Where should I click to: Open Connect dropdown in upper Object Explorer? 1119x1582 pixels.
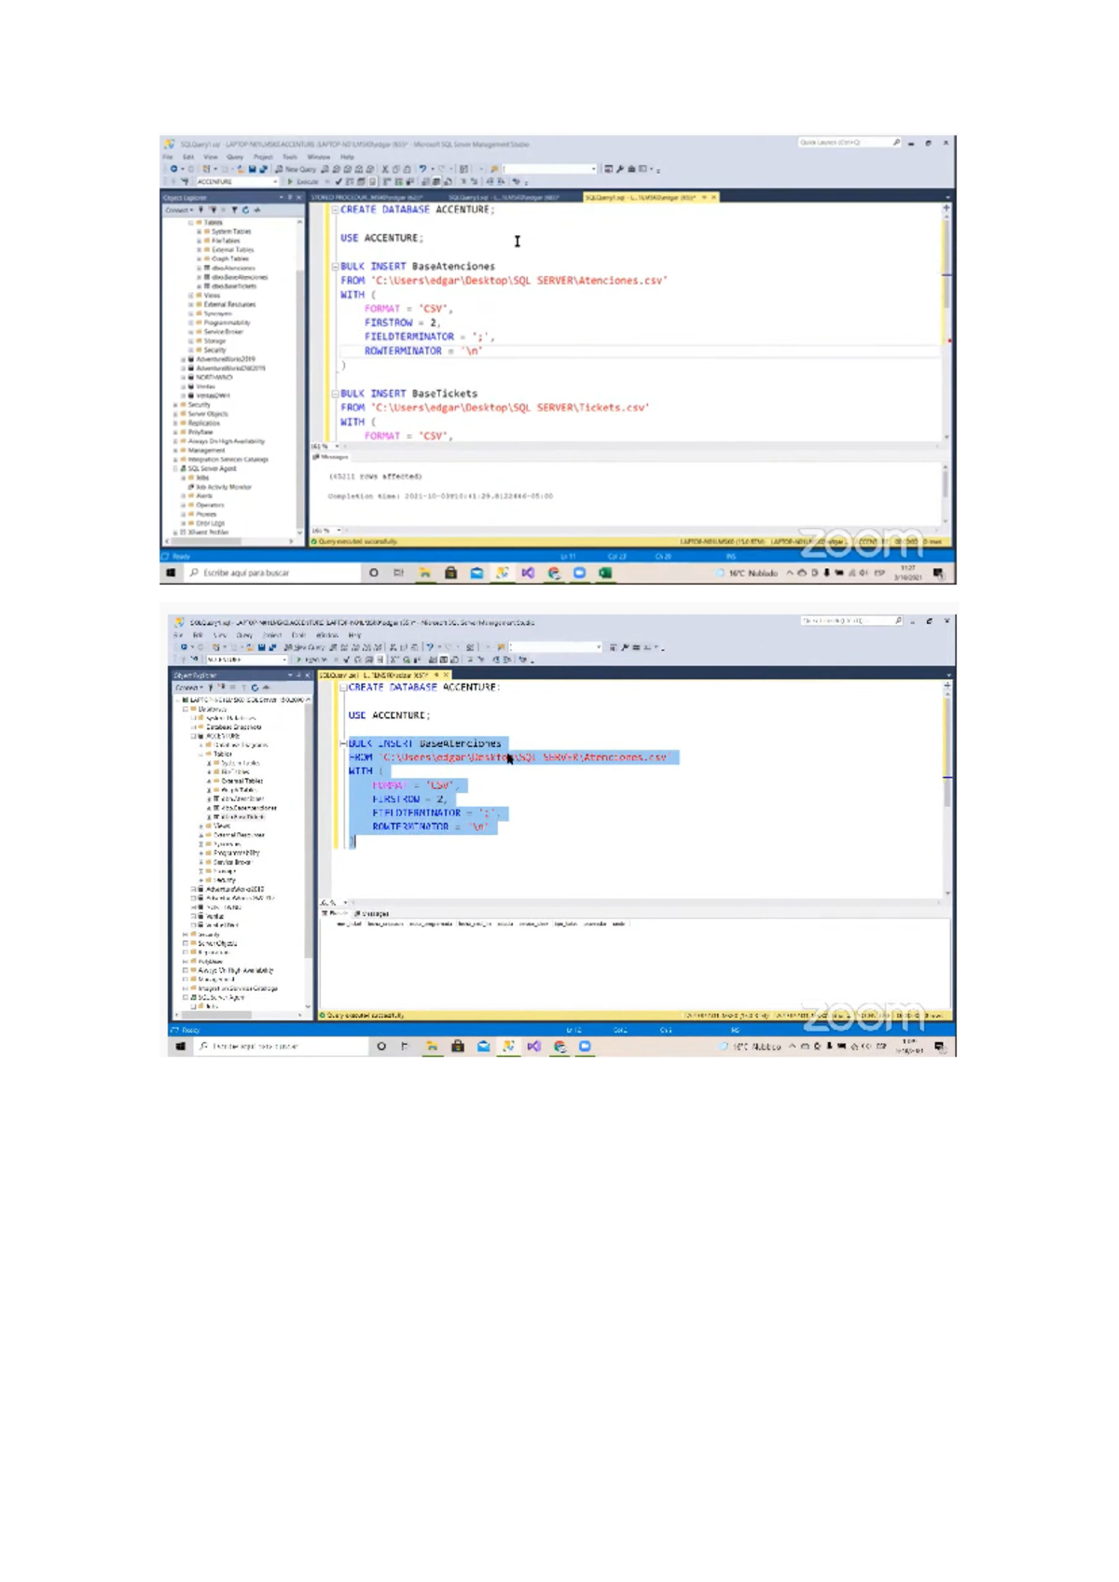(179, 210)
